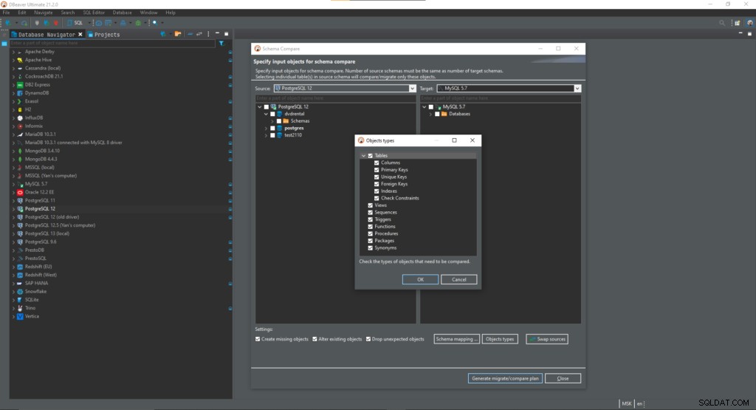Open the Navigator view menu dots icon
The height and width of the screenshot is (410, 756).
pyautogui.click(x=208, y=34)
